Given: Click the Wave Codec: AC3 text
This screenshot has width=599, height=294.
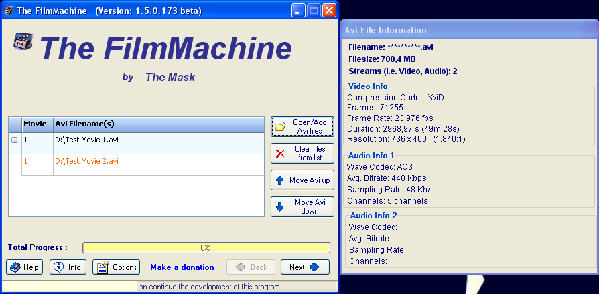Looking at the screenshot, I should pos(380,167).
